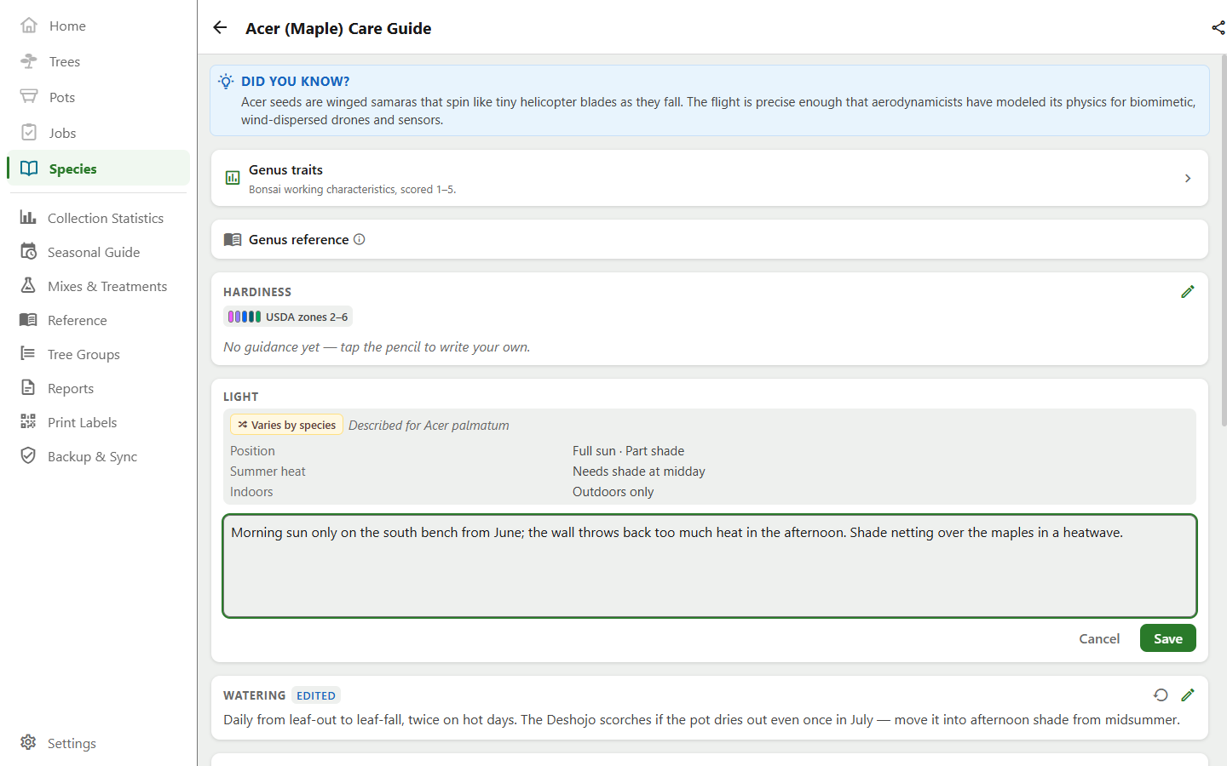Image resolution: width=1227 pixels, height=766 pixels.
Task: Click the Pots icon in sidebar
Action: (29, 97)
